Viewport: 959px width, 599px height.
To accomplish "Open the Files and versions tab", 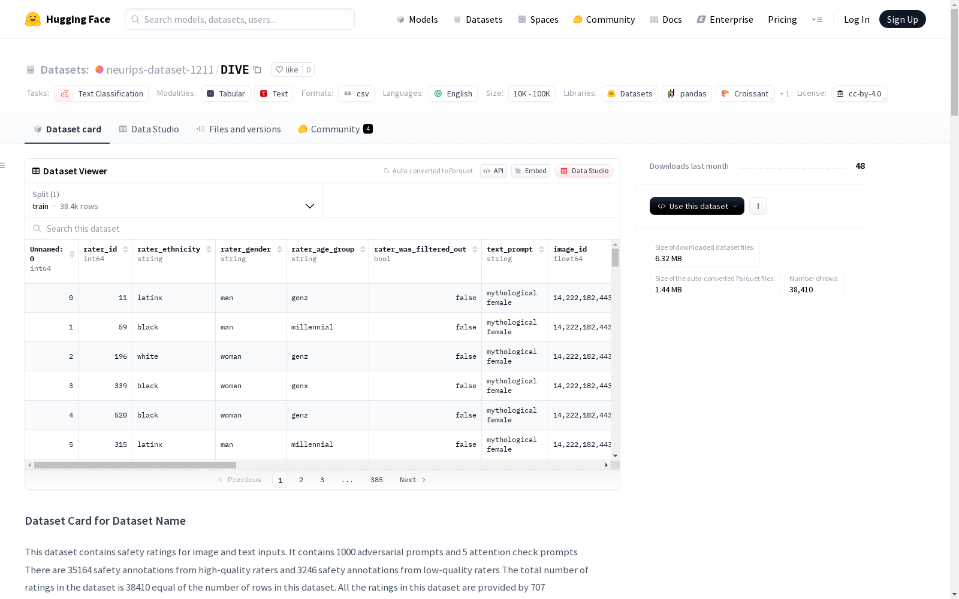I will pos(239,129).
